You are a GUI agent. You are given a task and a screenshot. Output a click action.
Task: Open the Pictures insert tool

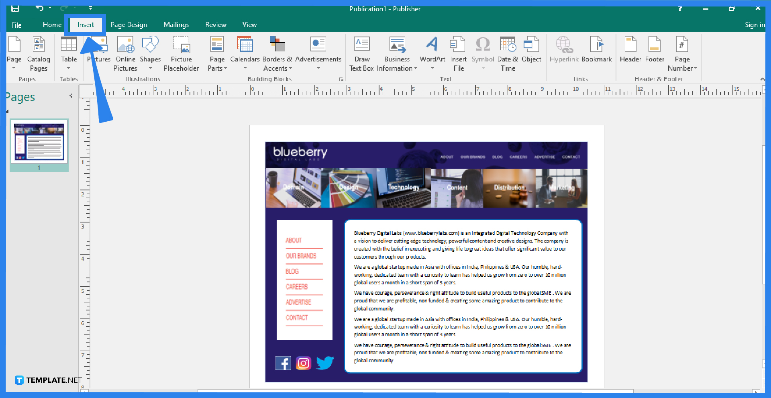[98, 50]
